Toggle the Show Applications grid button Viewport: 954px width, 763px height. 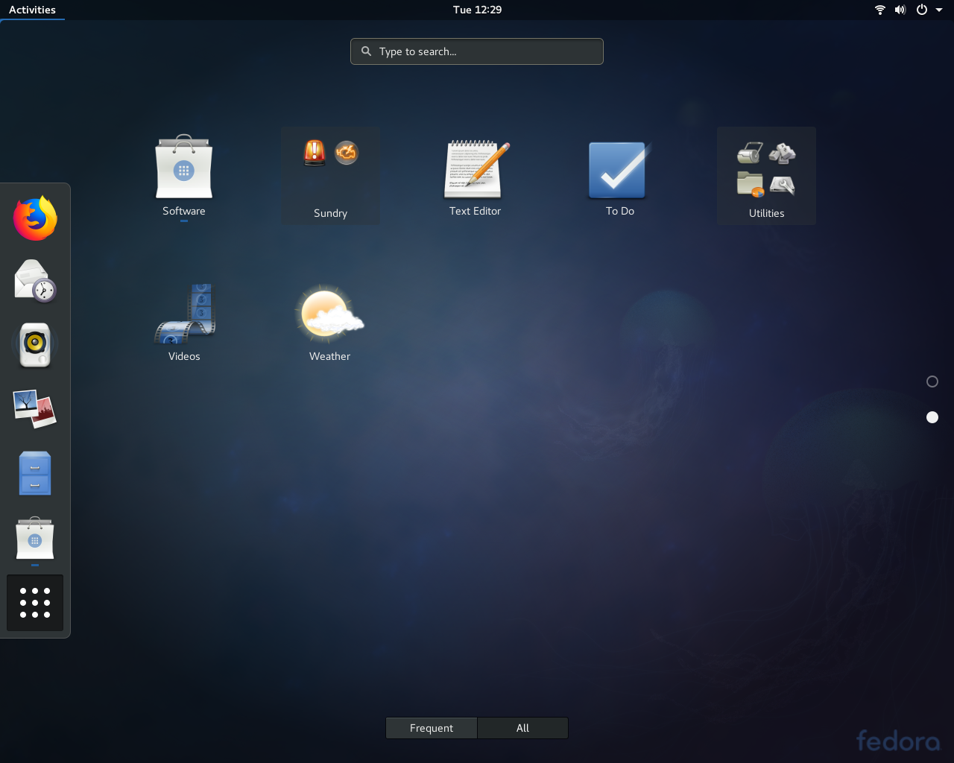(x=35, y=603)
